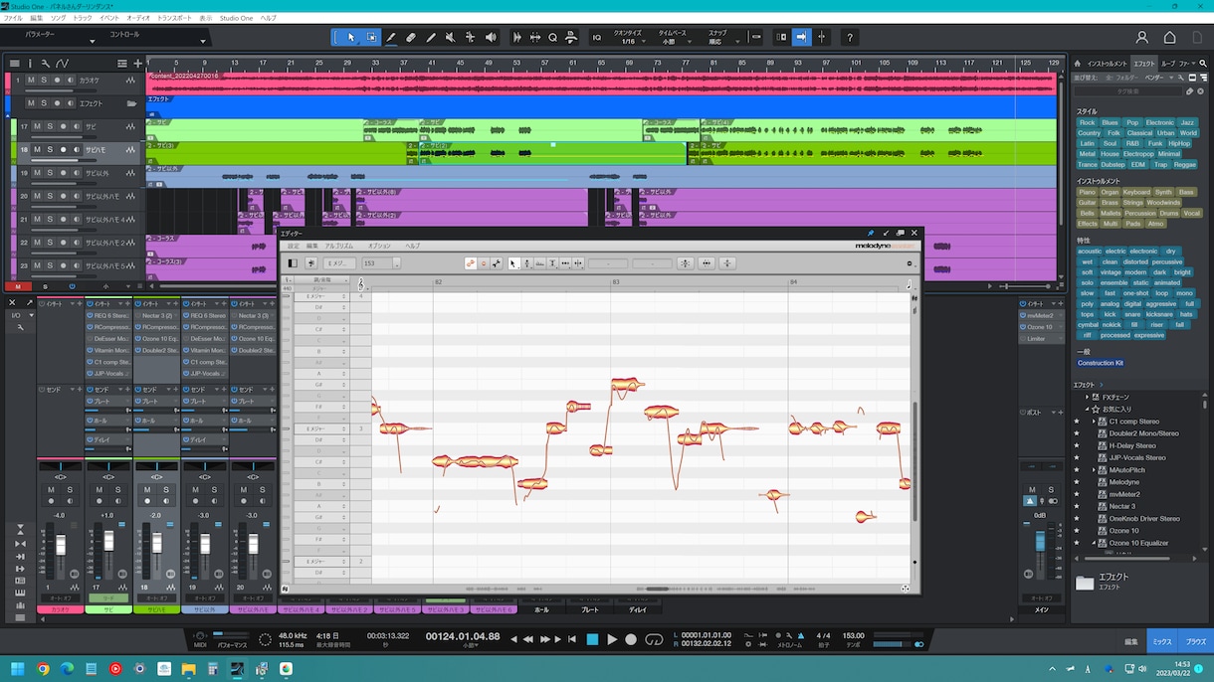Open the アルゴリズム menu in Melodyne

[x=339, y=246]
